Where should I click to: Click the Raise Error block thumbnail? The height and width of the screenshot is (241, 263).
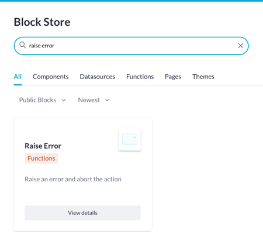[130, 139]
